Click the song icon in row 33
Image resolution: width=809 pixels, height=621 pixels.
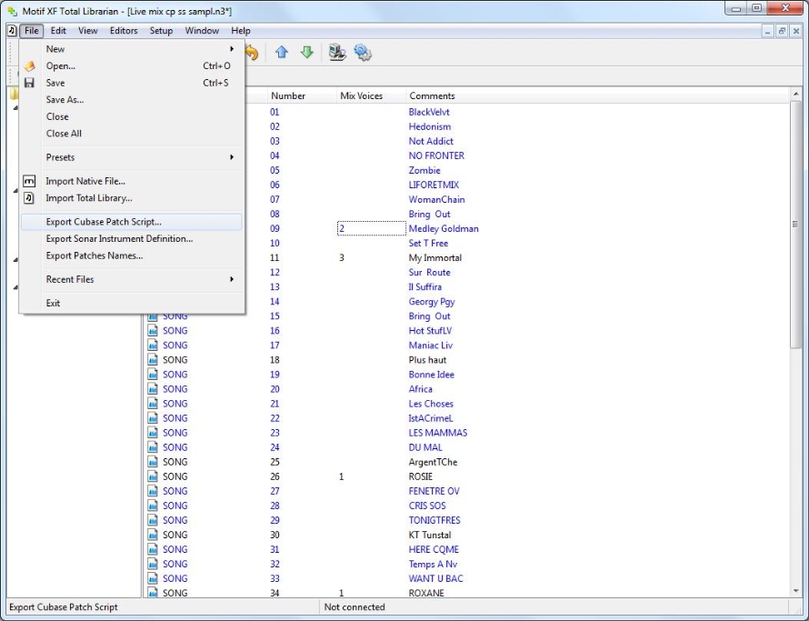pos(153,578)
